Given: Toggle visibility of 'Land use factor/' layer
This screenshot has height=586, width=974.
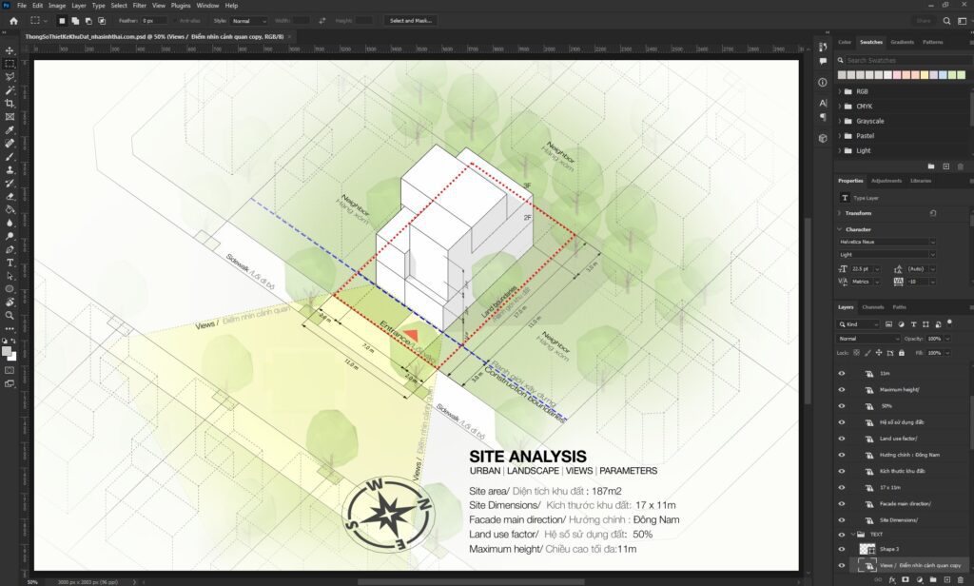Looking at the screenshot, I should [x=842, y=439].
